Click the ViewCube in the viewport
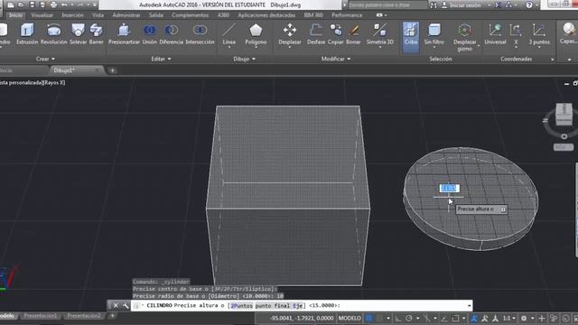This screenshot has width=578, height=325. 564,114
